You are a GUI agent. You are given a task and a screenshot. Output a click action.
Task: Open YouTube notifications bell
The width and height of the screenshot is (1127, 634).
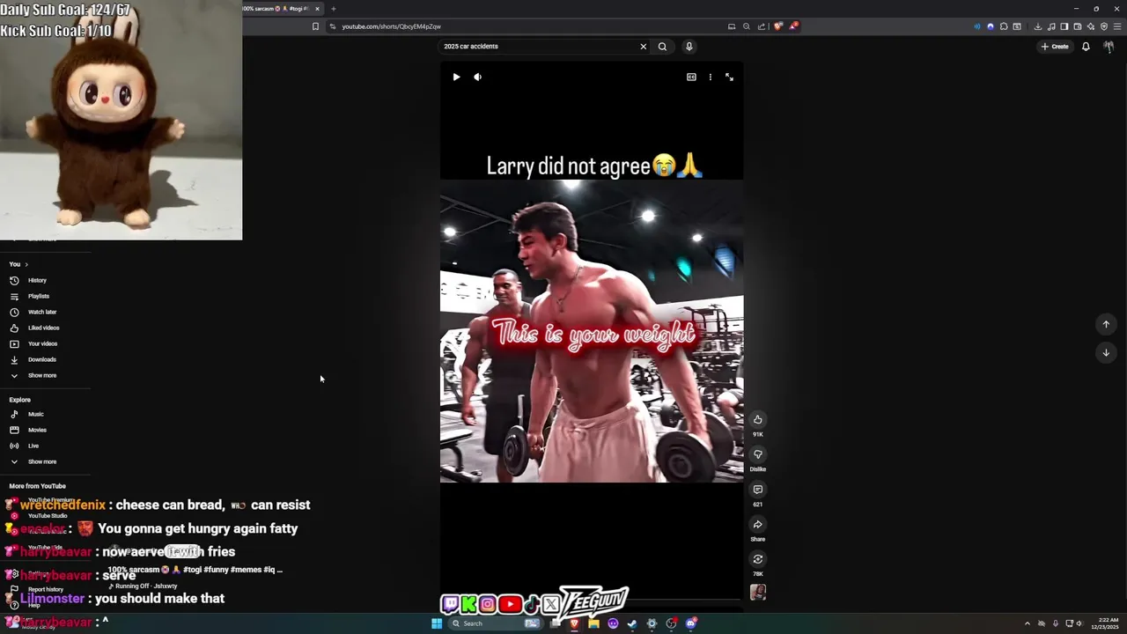pos(1086,47)
